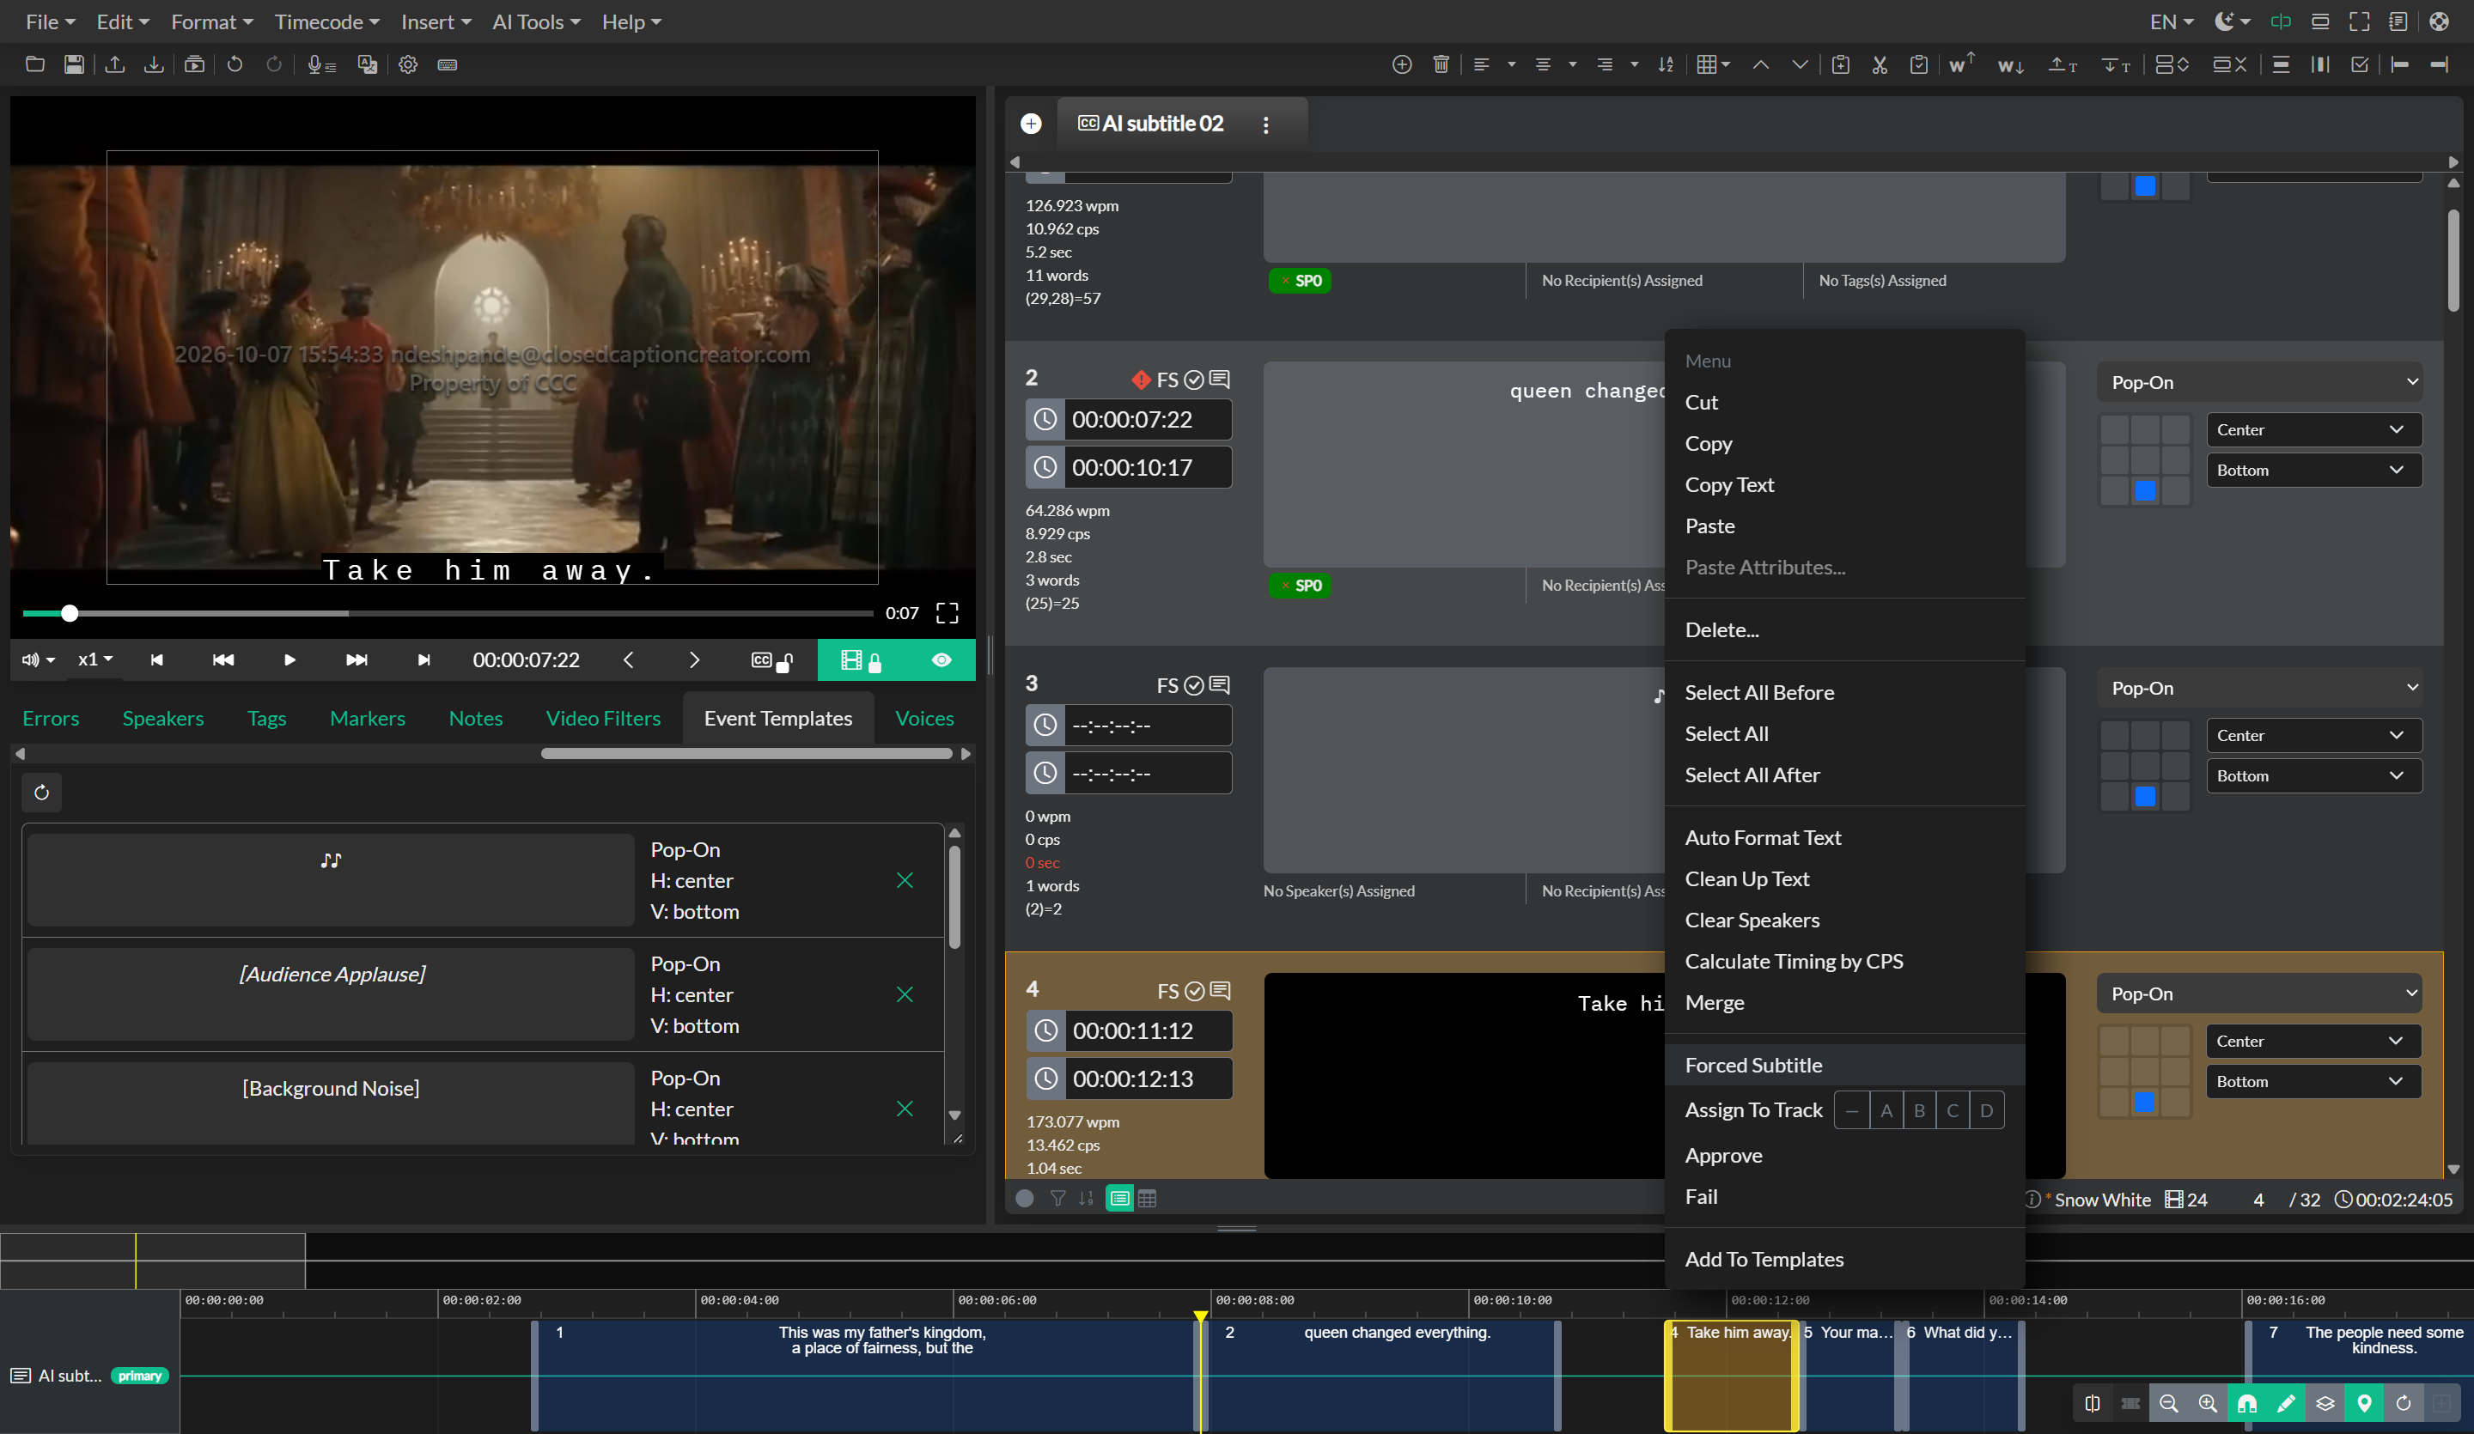Open automatic transcription microphone icon
The width and height of the screenshot is (2474, 1434).
tap(321, 64)
